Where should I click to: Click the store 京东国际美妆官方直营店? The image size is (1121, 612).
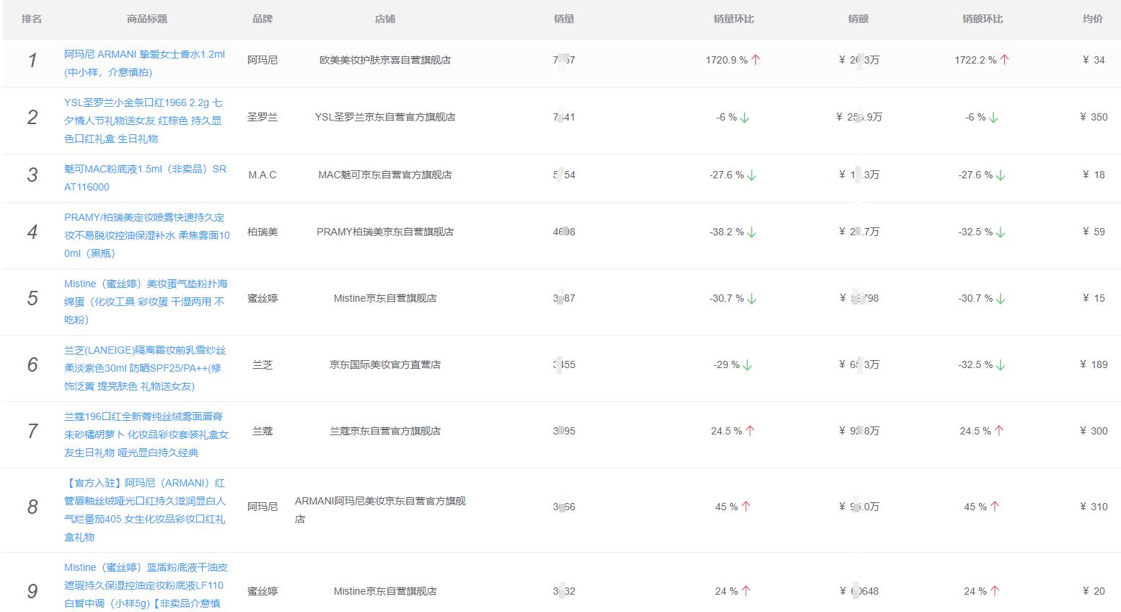pyautogui.click(x=385, y=364)
